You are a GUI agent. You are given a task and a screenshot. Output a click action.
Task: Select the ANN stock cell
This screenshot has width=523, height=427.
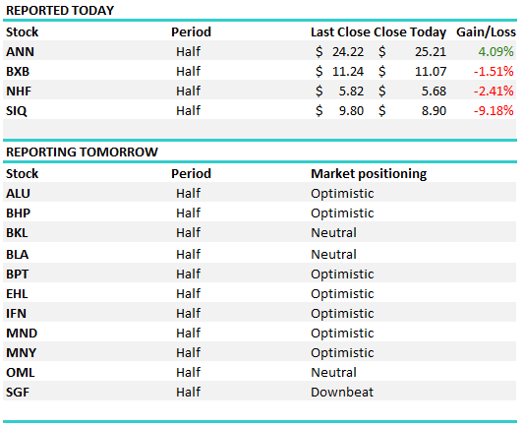point(20,52)
